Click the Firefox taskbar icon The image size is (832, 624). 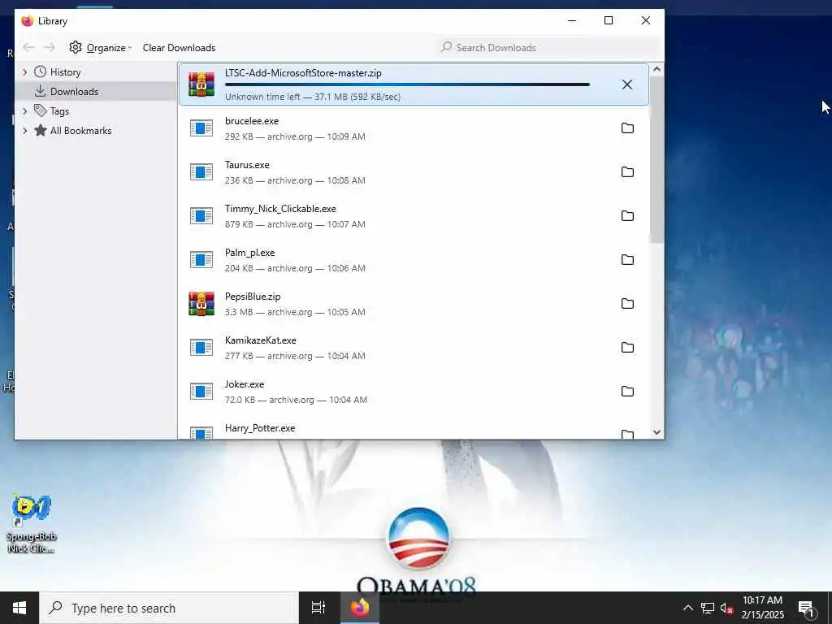[359, 608]
